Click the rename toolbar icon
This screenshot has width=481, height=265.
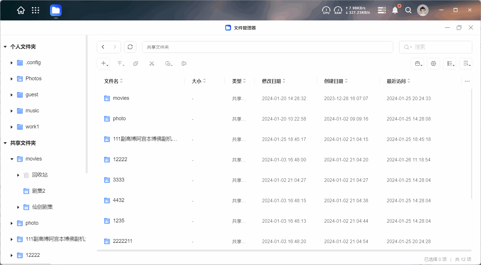click(x=184, y=63)
